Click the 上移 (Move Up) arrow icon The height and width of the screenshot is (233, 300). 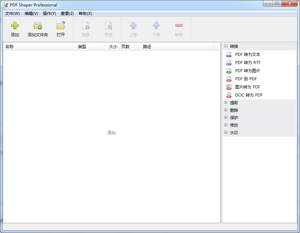[x=133, y=29]
